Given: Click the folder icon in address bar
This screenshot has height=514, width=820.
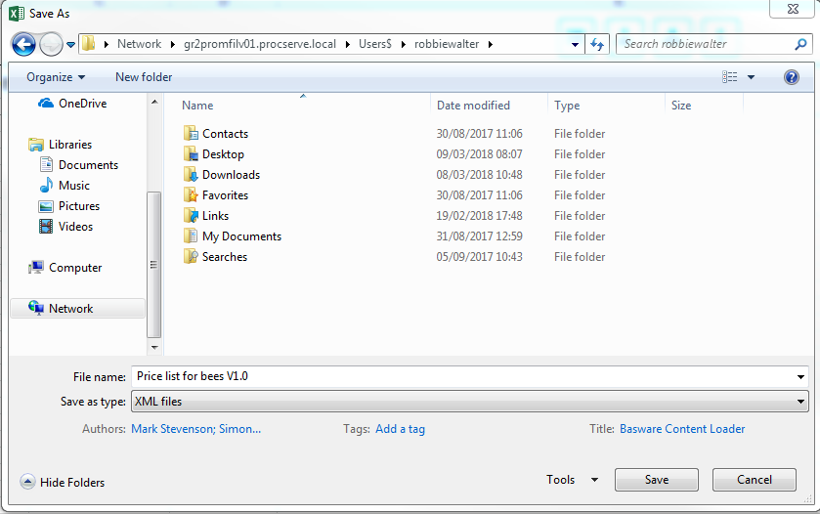Looking at the screenshot, I should [x=89, y=44].
